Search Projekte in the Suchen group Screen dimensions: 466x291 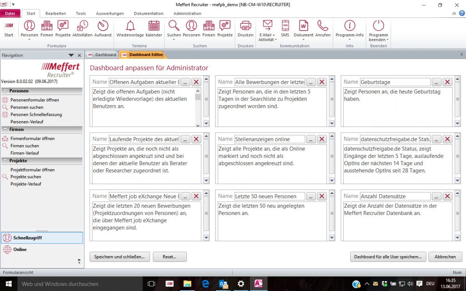point(225,28)
